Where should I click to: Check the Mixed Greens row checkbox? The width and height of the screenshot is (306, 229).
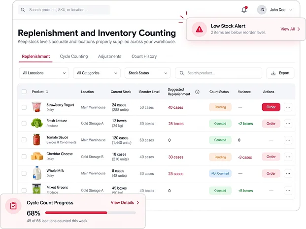24,191
